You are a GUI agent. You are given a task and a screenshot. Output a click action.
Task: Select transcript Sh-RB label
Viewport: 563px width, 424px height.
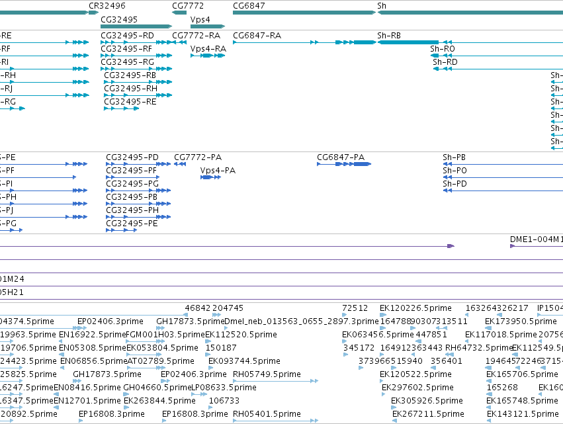[x=389, y=36]
